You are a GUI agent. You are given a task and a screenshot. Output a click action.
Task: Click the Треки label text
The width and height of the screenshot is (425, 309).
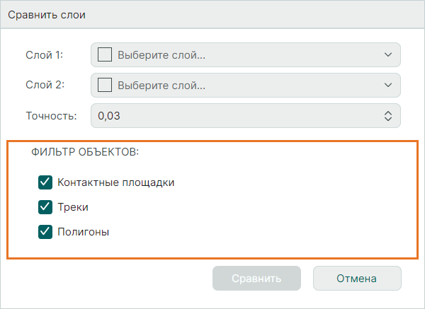74,207
